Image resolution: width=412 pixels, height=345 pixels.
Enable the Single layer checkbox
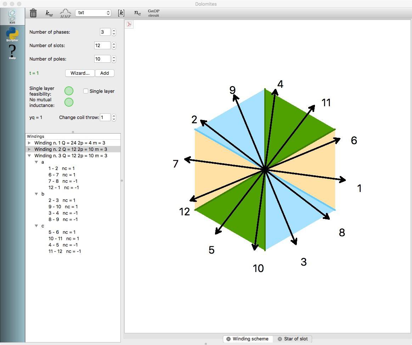pos(86,91)
